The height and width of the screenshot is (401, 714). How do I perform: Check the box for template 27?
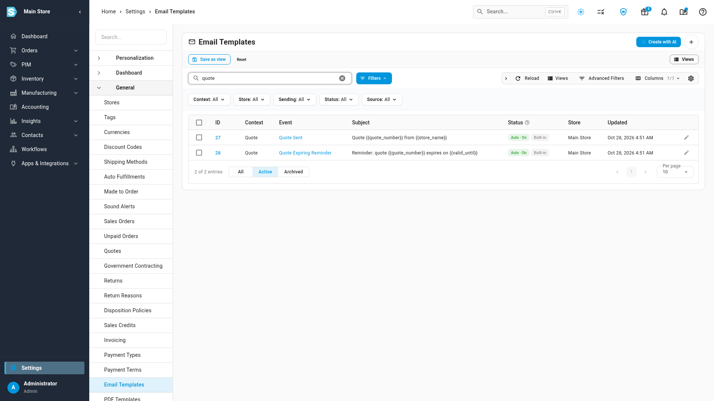199,138
